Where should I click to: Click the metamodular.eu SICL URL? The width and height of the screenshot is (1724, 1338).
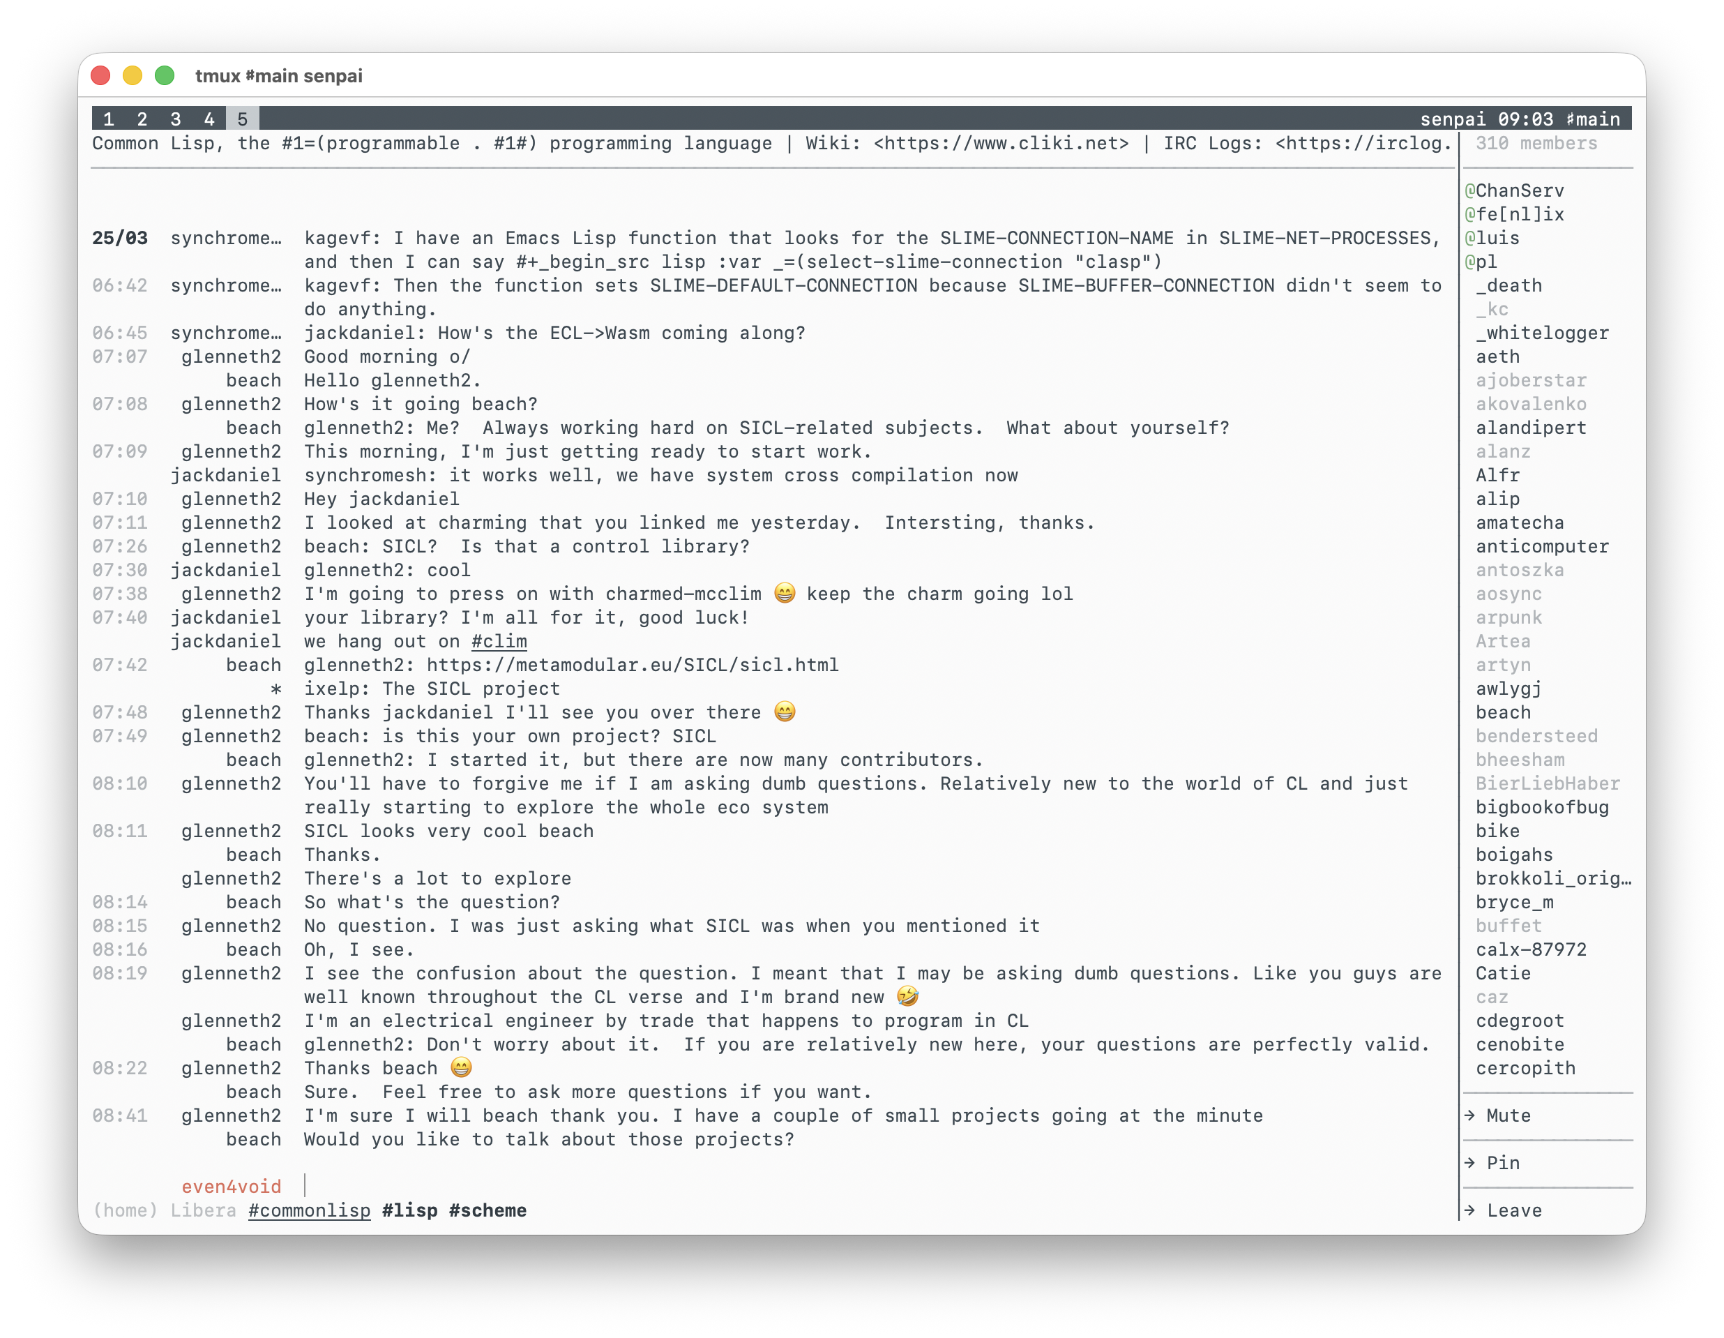[633, 665]
